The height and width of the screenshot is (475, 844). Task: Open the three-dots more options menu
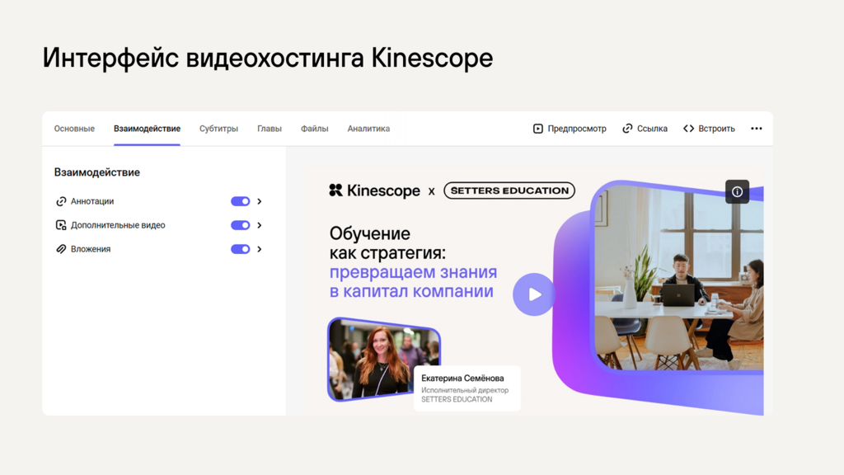757,129
